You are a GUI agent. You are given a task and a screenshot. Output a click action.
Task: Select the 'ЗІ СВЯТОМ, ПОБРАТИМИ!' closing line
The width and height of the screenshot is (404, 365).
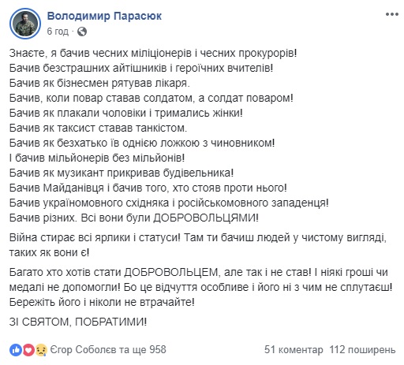point(78,322)
